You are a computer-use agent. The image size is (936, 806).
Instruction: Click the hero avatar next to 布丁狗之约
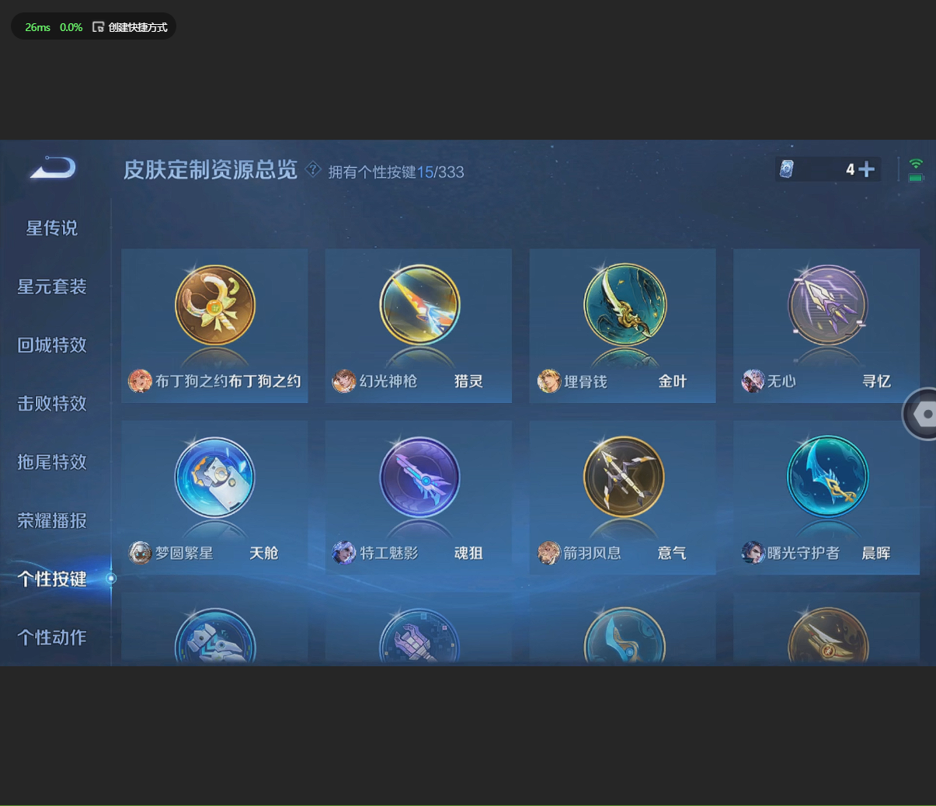[x=140, y=381]
